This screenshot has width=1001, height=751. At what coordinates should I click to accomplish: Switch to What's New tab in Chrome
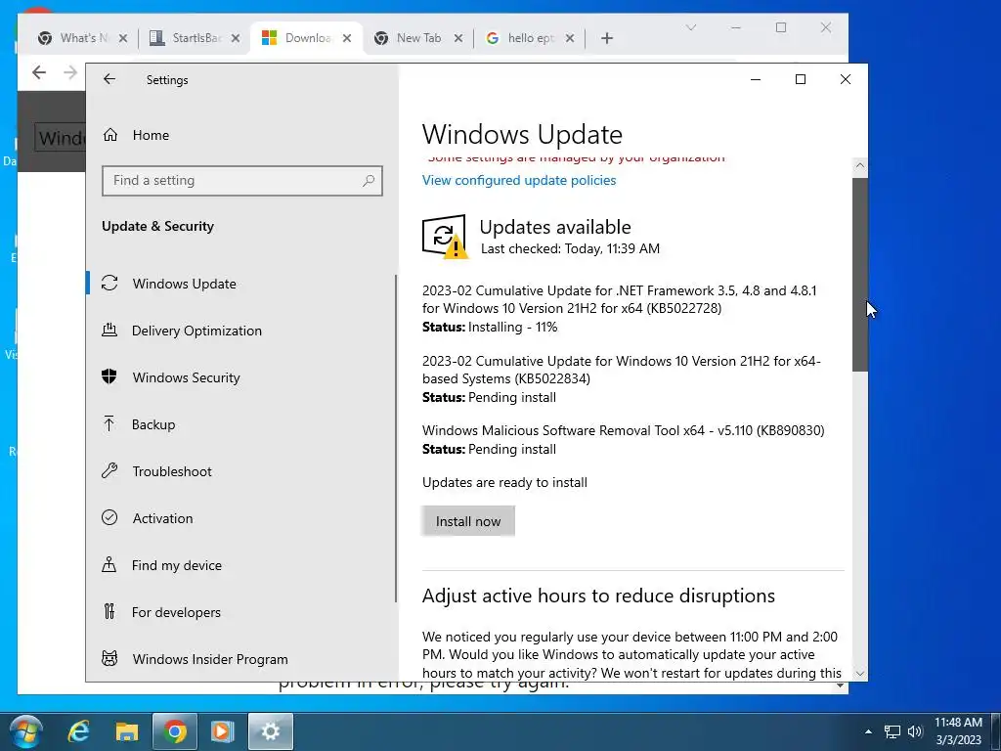83,38
